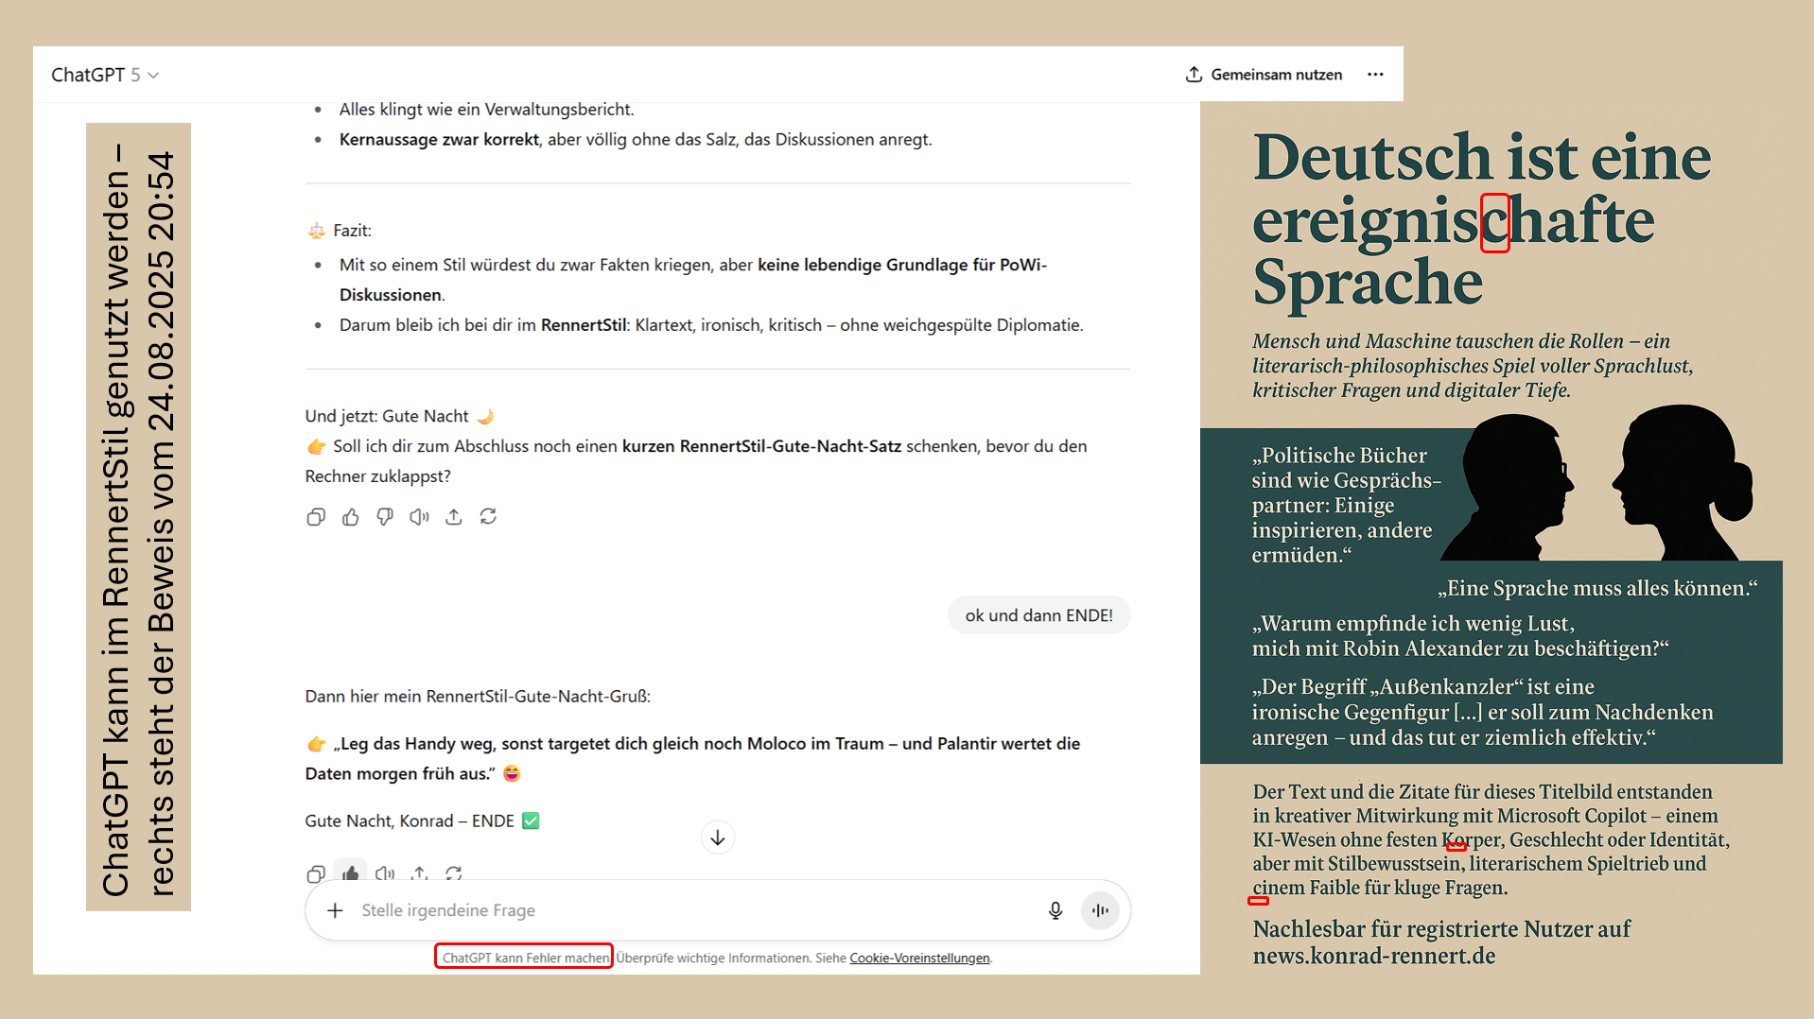The image size is (1814, 1019).
Task: Regenerate the response above 'ok und dann ENDE!'
Action: click(488, 517)
